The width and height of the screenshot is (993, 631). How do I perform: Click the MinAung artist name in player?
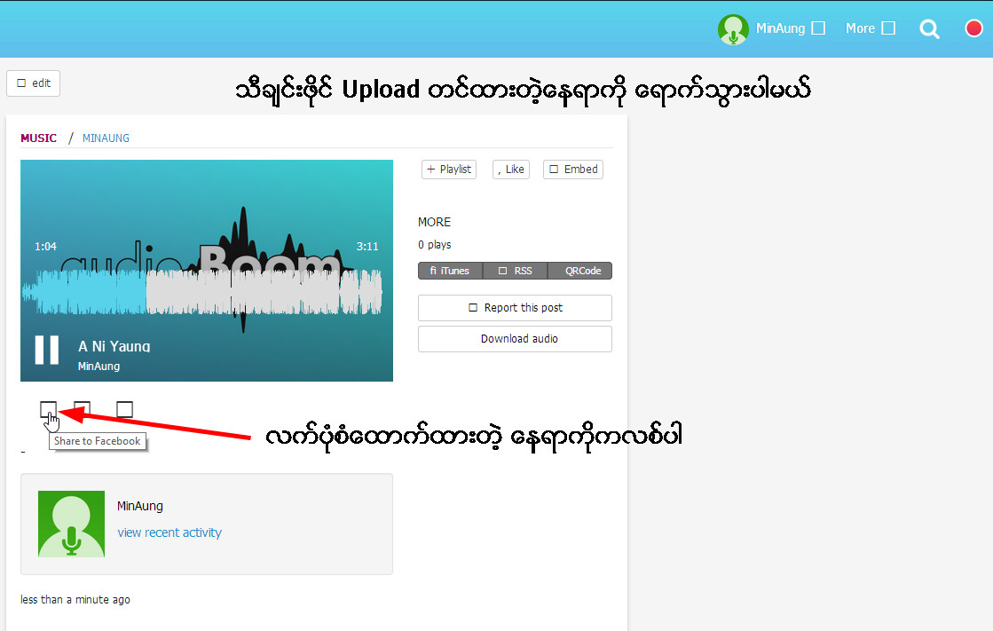coord(99,367)
